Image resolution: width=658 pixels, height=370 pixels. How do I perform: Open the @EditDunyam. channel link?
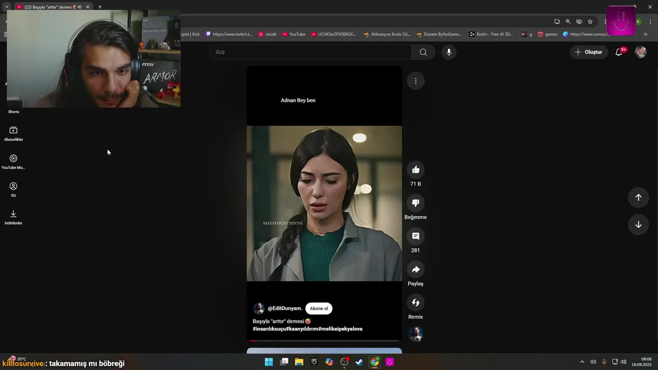coord(285,308)
